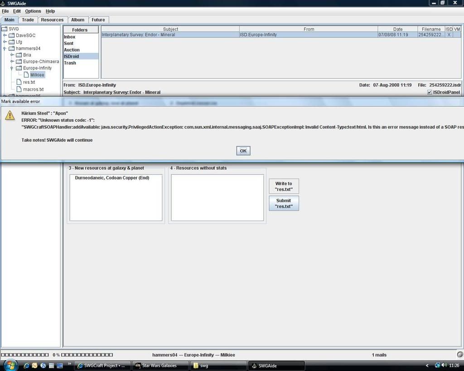The image size is (464, 371).
Task: Show hidden system tray icons
Action: click(427, 366)
